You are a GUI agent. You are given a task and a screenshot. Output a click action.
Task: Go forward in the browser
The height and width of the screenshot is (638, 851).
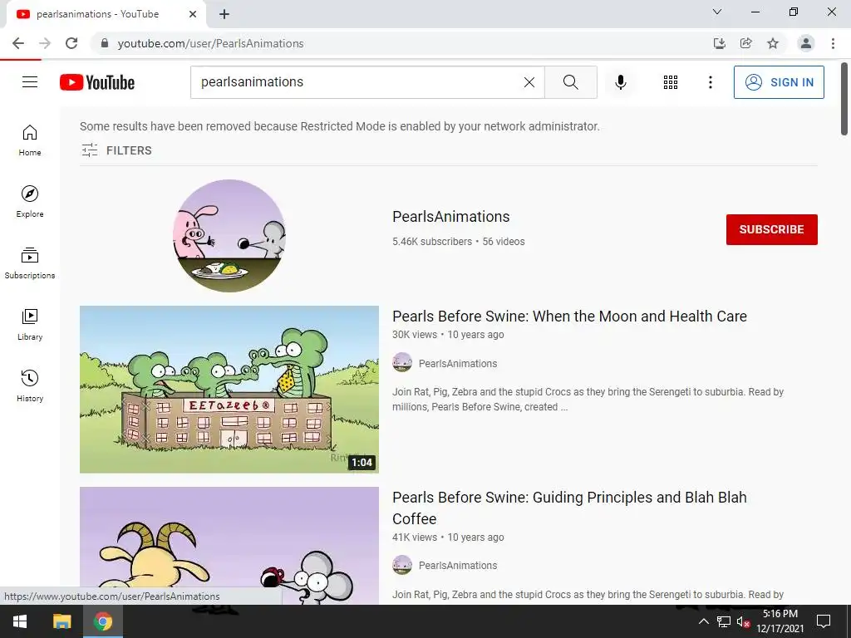point(45,43)
